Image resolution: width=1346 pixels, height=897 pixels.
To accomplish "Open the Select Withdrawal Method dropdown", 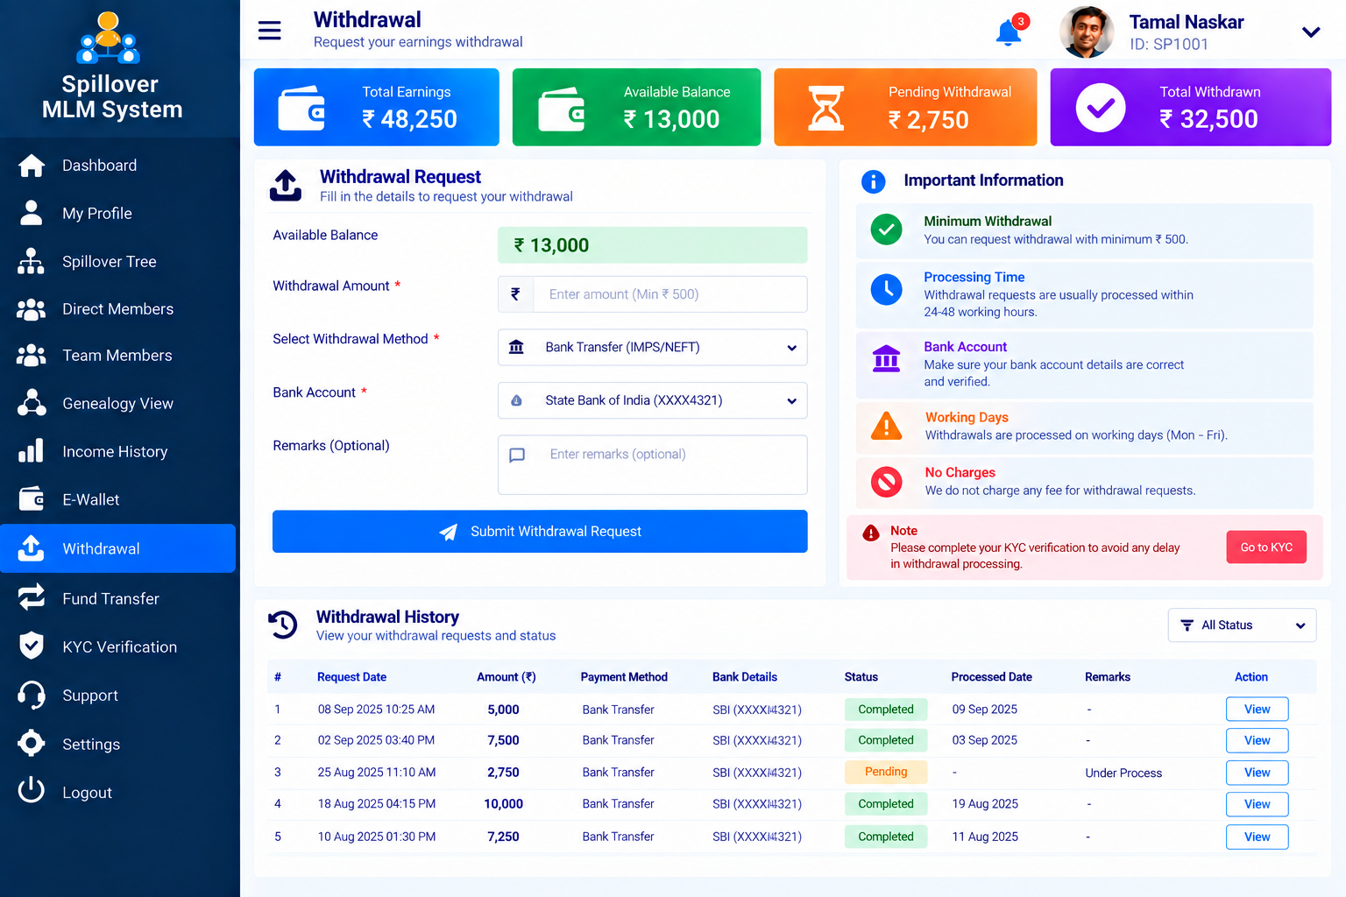I will pos(653,348).
